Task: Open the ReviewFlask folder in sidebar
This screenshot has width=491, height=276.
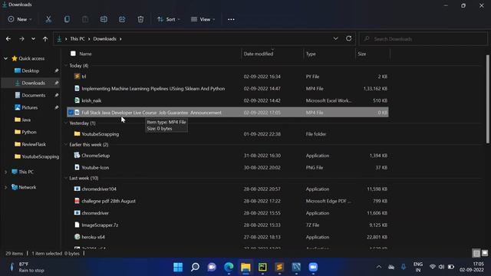Action: click(x=34, y=144)
